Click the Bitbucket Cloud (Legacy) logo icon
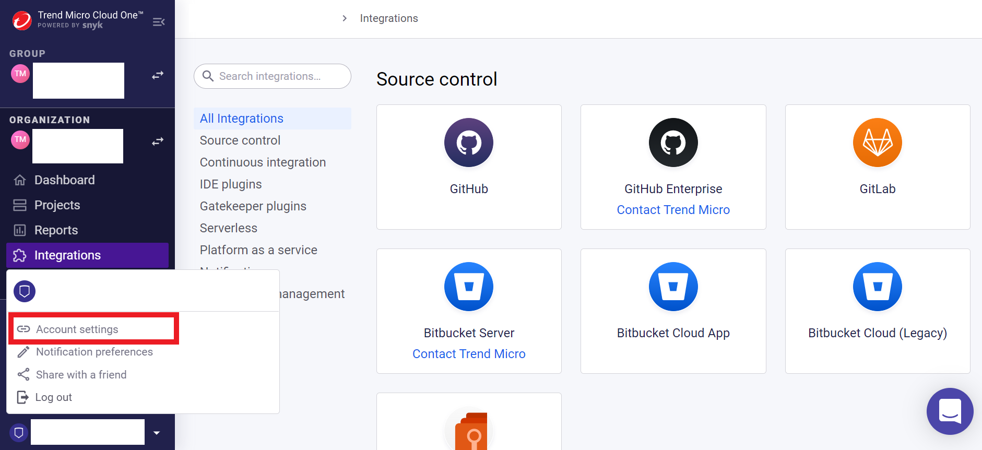982x450 pixels. click(x=878, y=287)
